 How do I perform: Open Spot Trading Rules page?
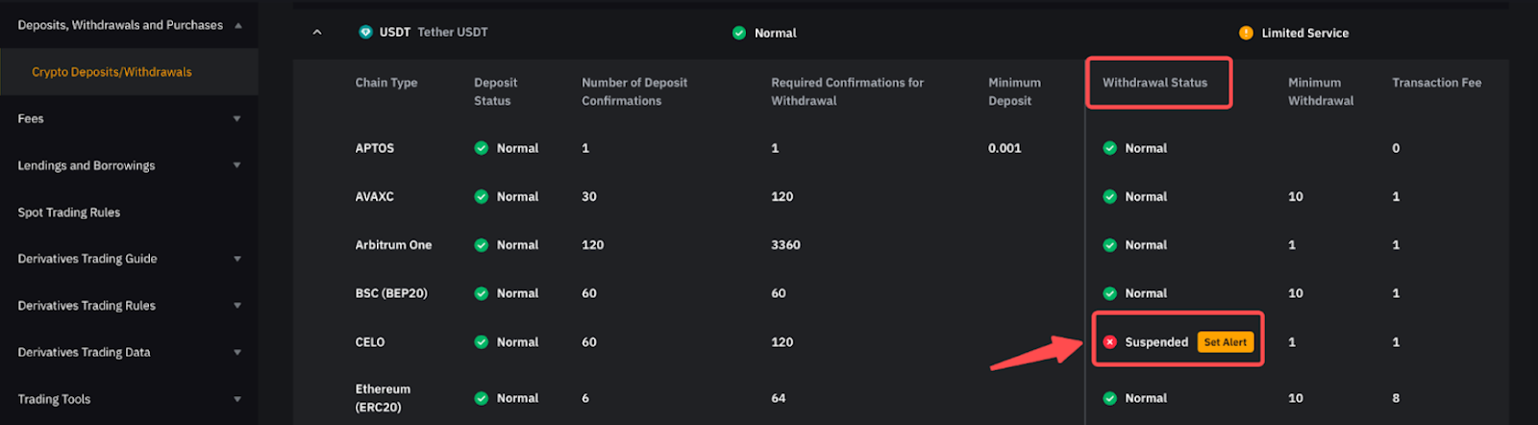(69, 212)
